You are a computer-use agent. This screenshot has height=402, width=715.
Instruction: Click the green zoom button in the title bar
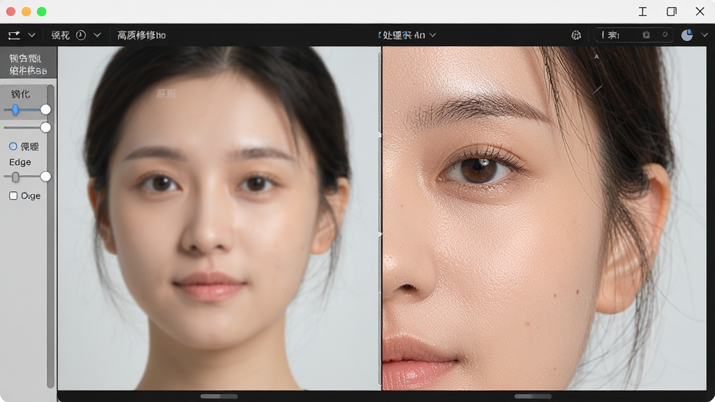(41, 11)
